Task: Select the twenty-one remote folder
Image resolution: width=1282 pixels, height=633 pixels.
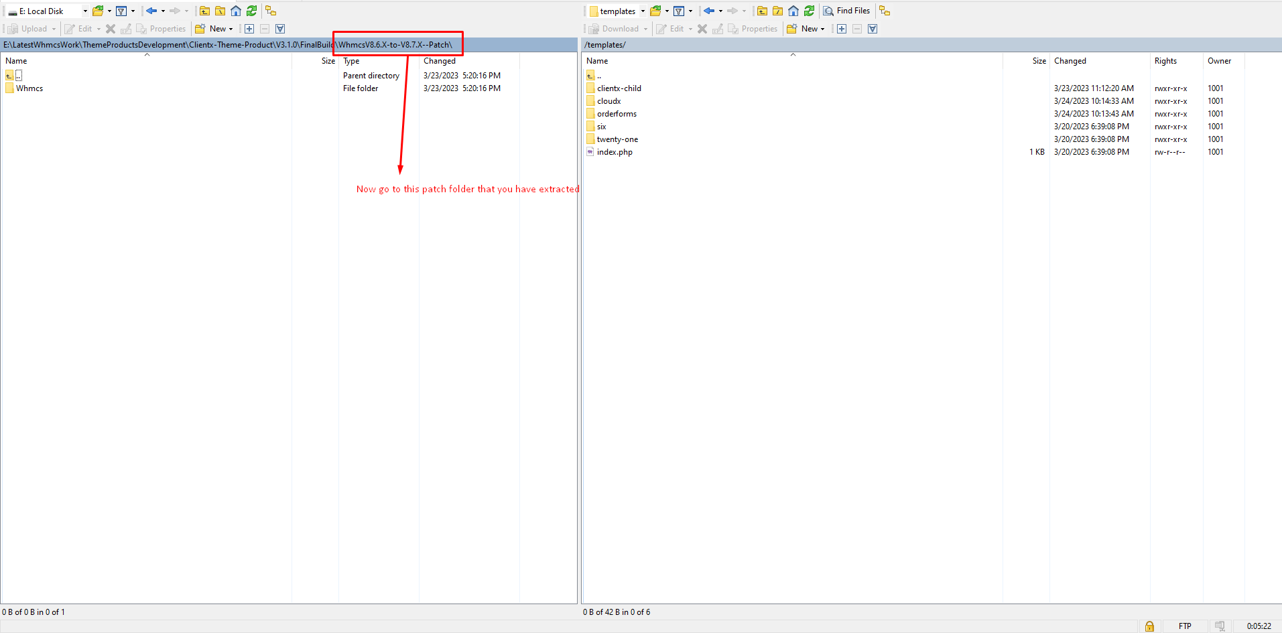Action: pyautogui.click(x=617, y=139)
